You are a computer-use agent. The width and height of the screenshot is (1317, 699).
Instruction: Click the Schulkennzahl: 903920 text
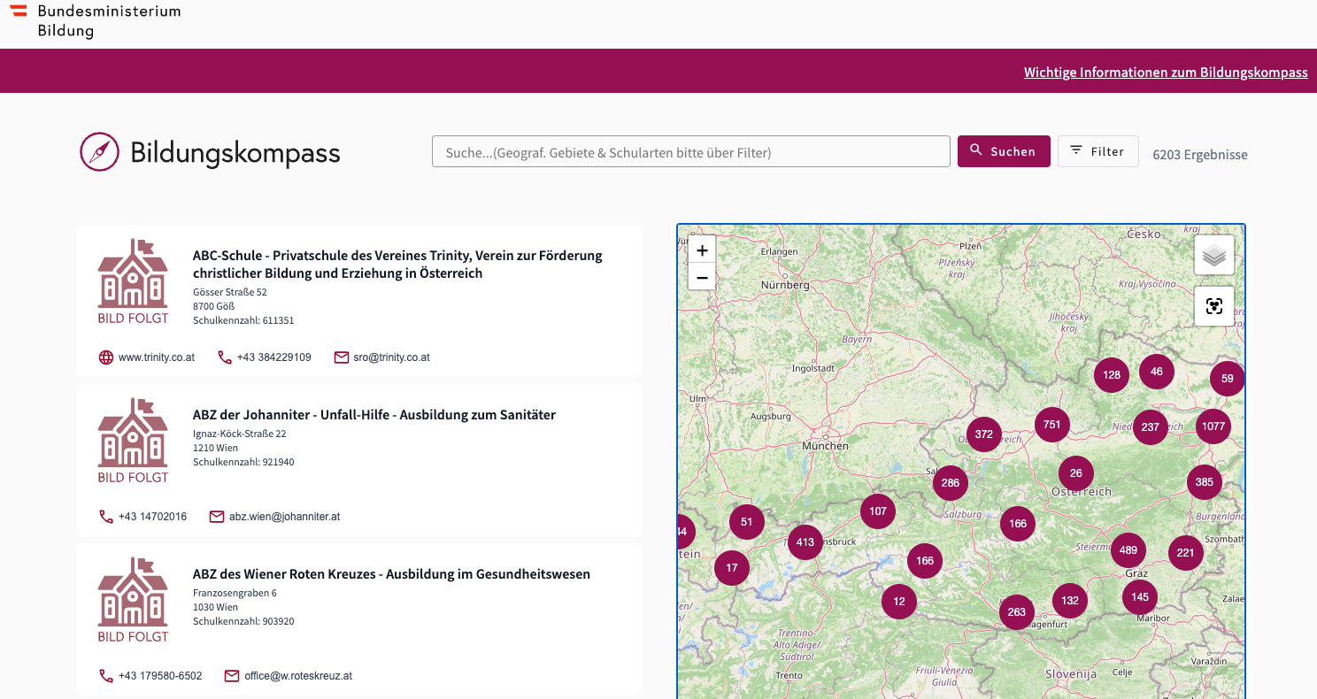(243, 621)
